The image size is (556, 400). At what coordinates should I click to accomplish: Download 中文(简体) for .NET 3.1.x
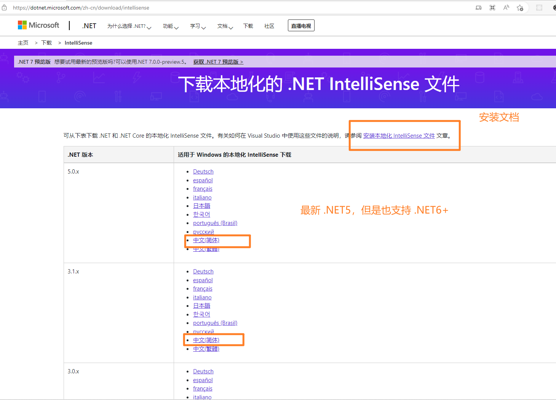(x=206, y=340)
